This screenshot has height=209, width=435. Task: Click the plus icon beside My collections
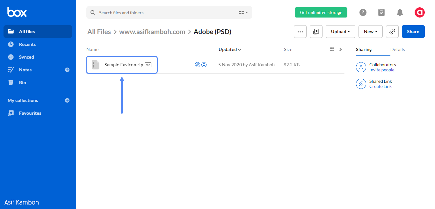click(x=67, y=100)
